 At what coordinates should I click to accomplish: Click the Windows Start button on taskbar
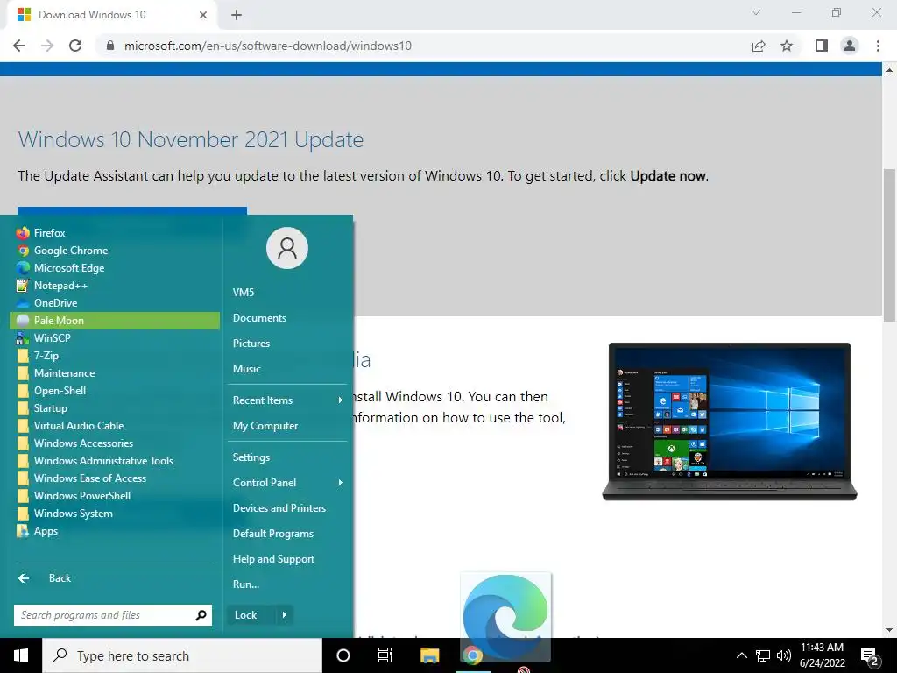(x=21, y=655)
